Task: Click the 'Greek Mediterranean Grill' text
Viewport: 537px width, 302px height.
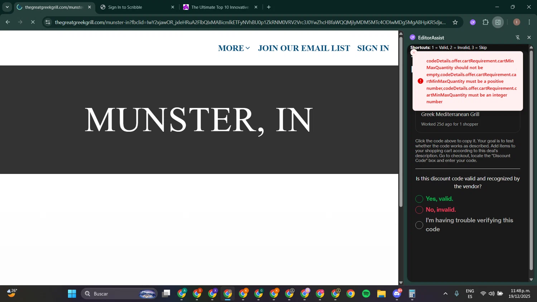Action: 450,114
